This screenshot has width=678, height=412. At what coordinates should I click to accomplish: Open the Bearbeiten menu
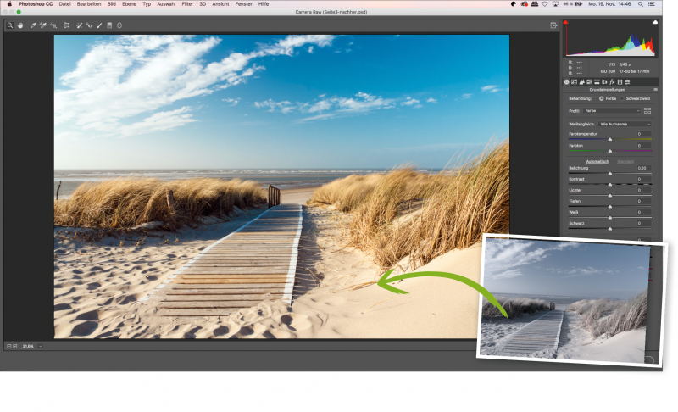click(89, 4)
